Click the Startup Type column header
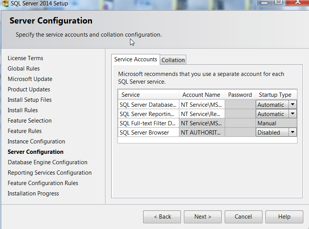This screenshot has height=229, width=309. [275, 94]
